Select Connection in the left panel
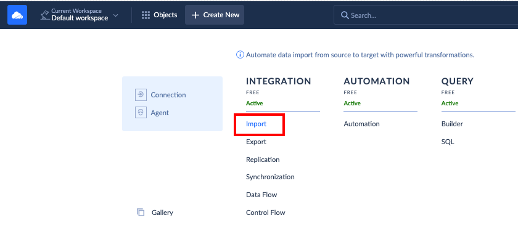518x239 pixels. click(x=168, y=95)
